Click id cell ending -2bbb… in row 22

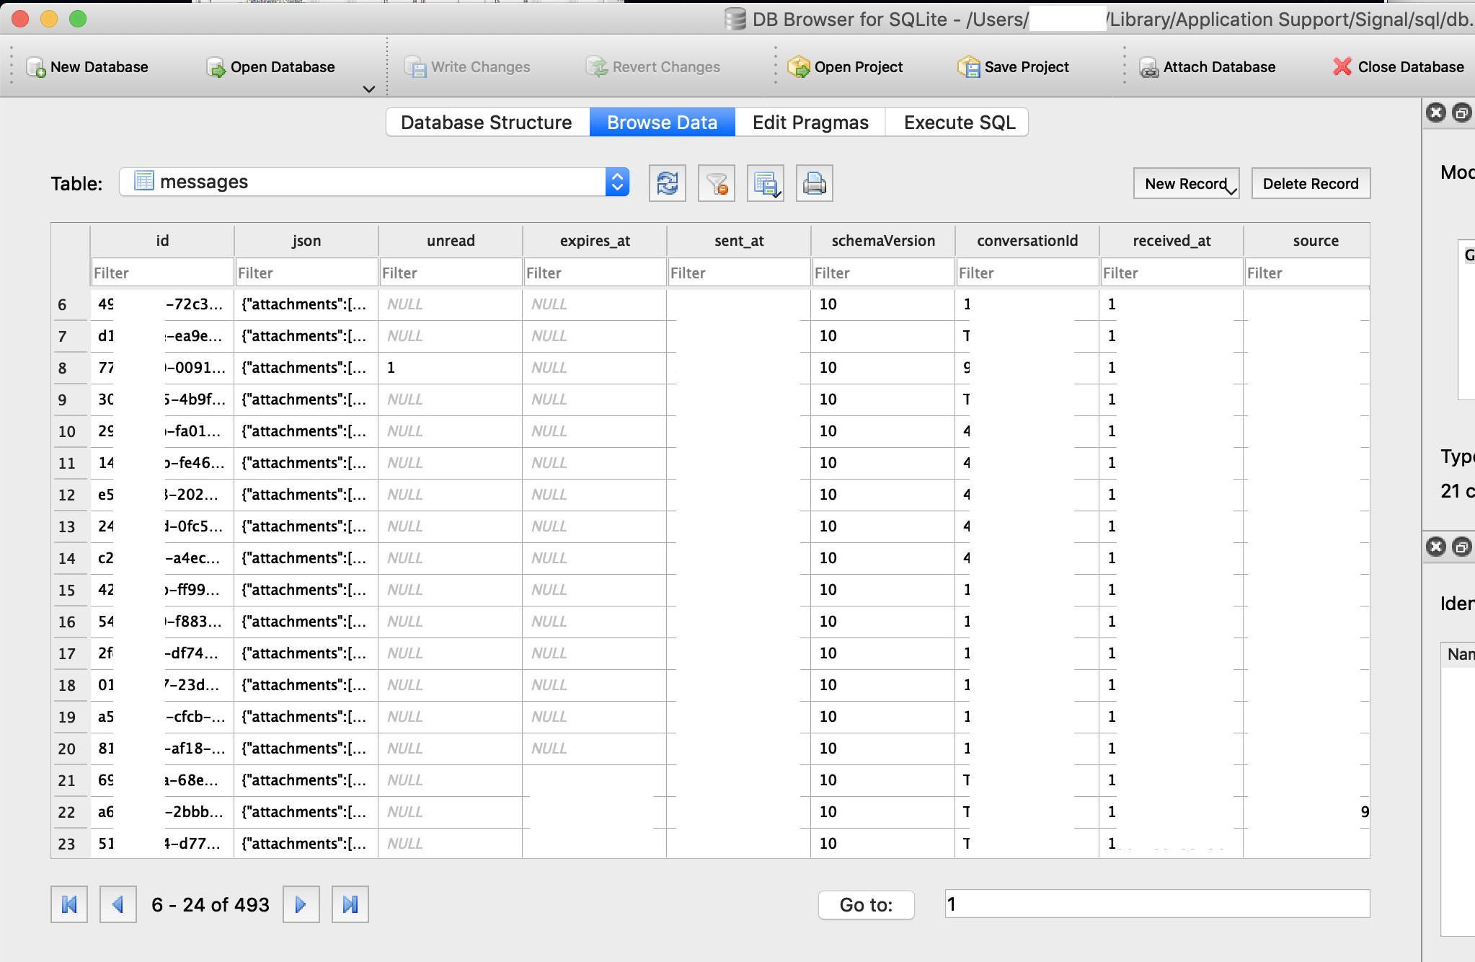[162, 812]
